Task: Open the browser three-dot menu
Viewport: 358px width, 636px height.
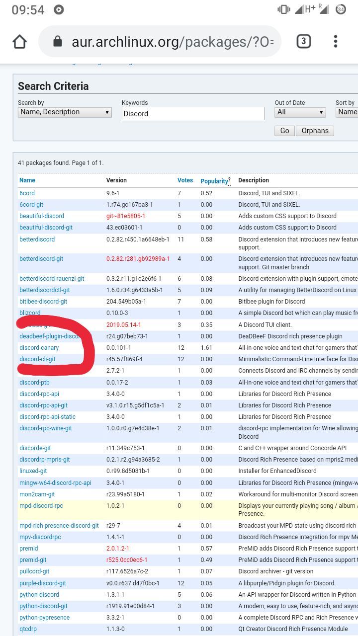Action: [336, 41]
